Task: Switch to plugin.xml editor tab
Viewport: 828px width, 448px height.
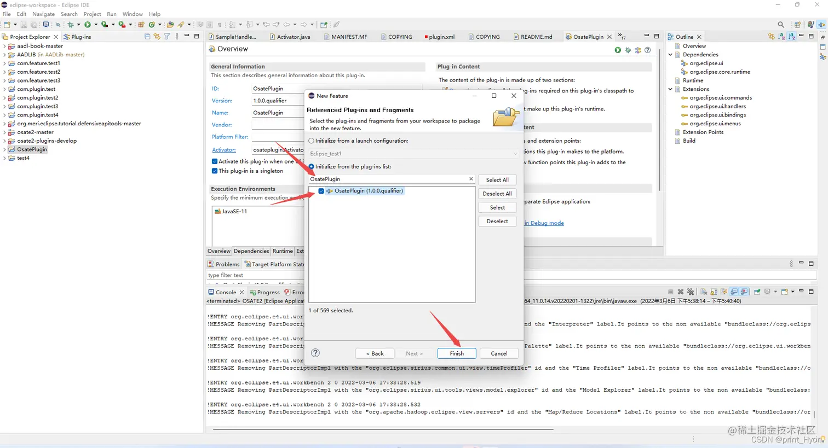Action: [x=439, y=37]
